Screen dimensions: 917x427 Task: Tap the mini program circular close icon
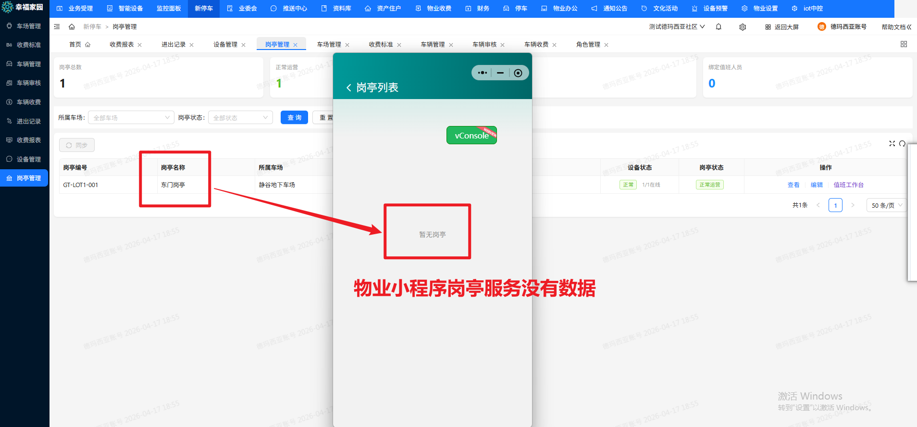click(518, 73)
